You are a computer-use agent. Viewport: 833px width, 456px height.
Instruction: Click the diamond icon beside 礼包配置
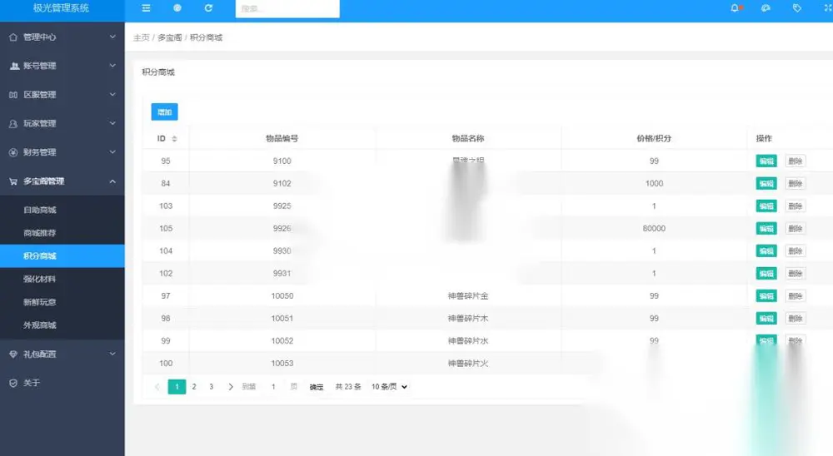point(13,354)
